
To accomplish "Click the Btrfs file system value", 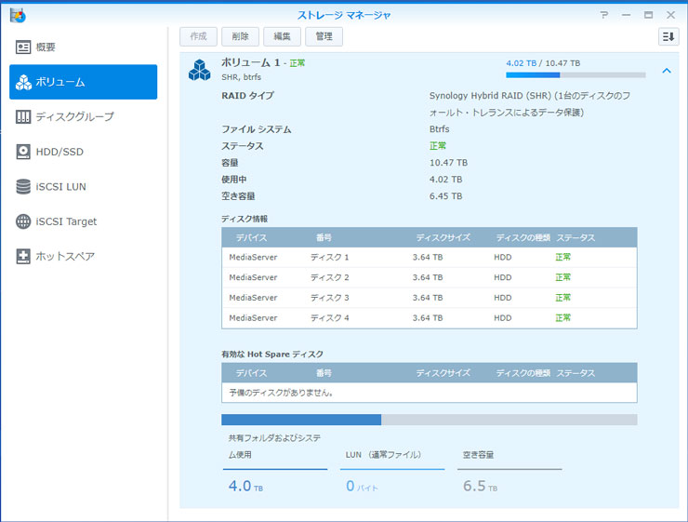I will 439,129.
